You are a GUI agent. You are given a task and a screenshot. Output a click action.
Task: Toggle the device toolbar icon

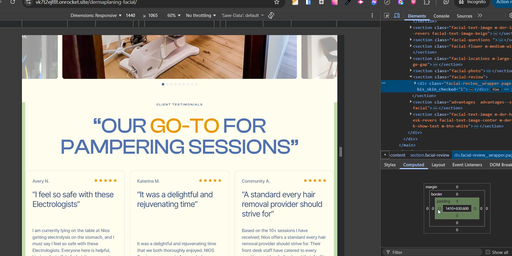(397, 15)
